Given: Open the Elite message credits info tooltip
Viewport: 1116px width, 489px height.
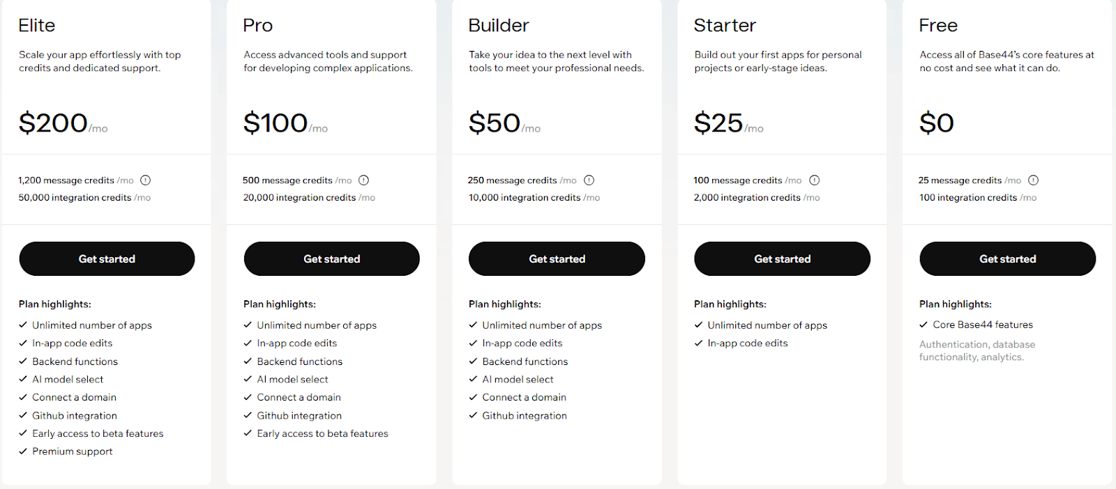Looking at the screenshot, I should (146, 180).
